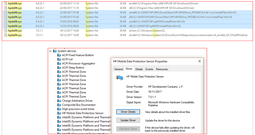Select HP Mobile Data Protection Sensor device

[83, 113]
